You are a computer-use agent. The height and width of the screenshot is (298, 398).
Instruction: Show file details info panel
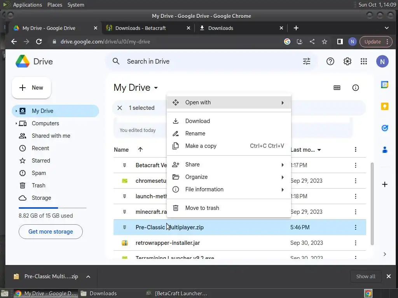(x=355, y=88)
